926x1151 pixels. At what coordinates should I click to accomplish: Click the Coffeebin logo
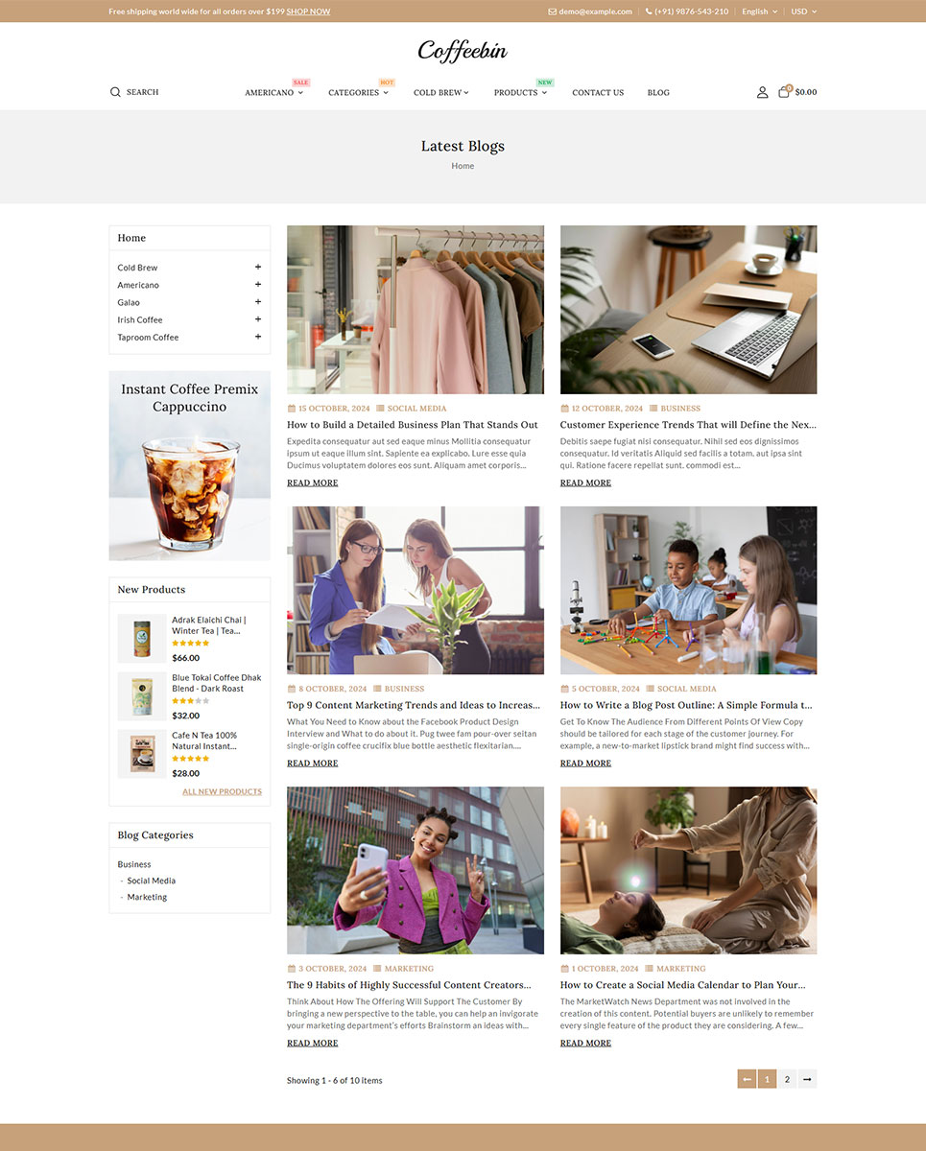(463, 51)
